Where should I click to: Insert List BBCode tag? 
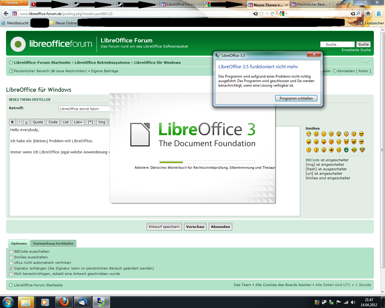pyautogui.click(x=66, y=122)
